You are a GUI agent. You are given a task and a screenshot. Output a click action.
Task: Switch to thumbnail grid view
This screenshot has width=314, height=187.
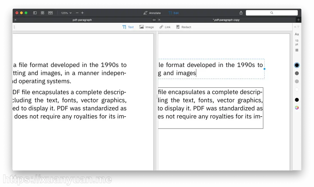(42, 13)
